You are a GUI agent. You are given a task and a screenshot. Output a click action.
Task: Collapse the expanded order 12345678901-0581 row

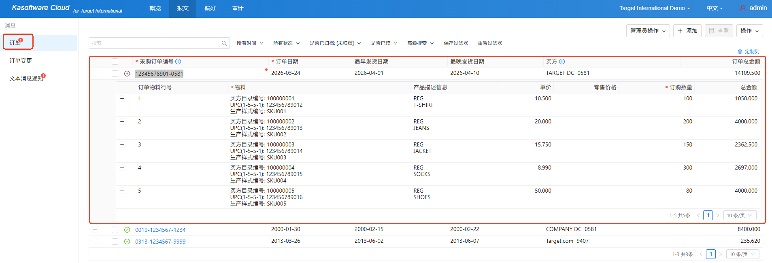(x=95, y=73)
